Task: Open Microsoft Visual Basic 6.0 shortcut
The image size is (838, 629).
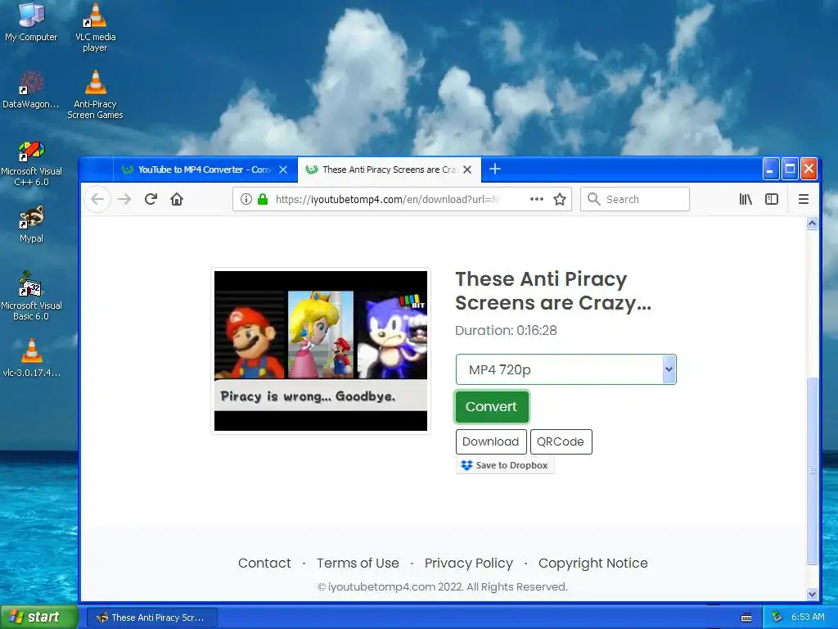Action: coord(31,296)
